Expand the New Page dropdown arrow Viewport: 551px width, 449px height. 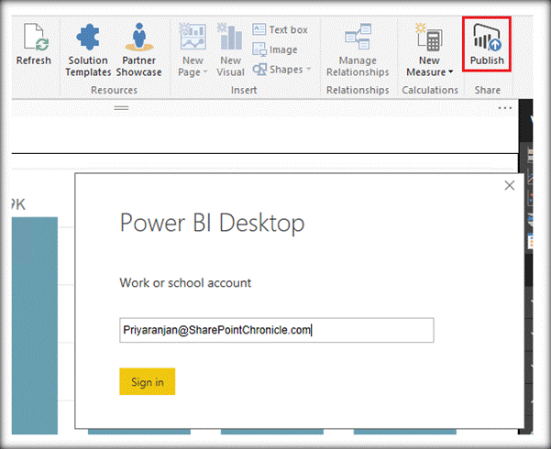click(205, 72)
